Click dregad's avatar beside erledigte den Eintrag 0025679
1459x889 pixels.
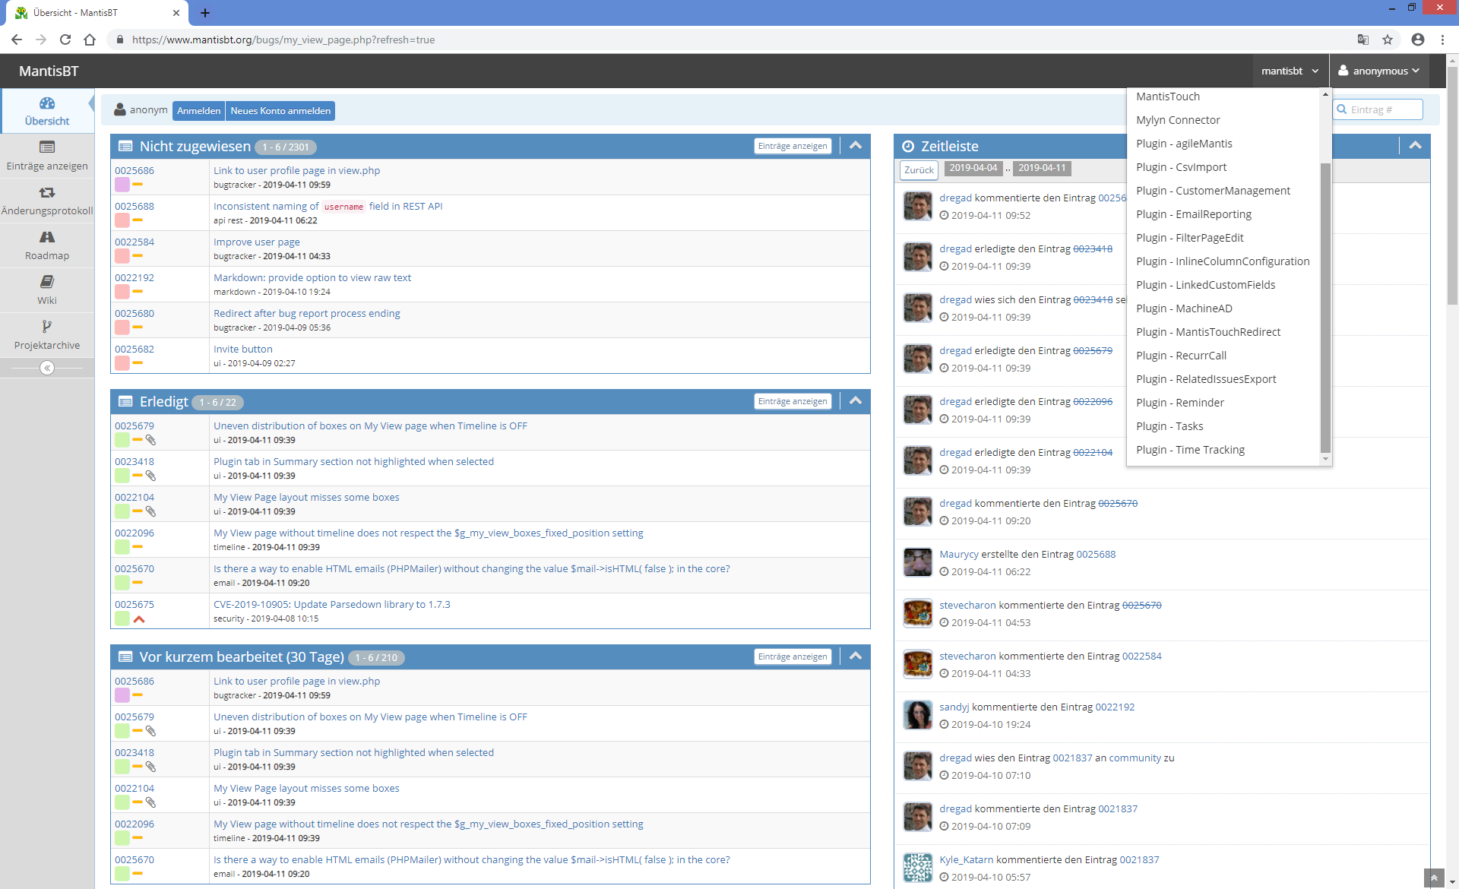pos(918,359)
